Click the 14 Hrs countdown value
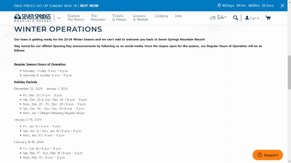This screenshot has height=163, width=291. click(x=241, y=6)
